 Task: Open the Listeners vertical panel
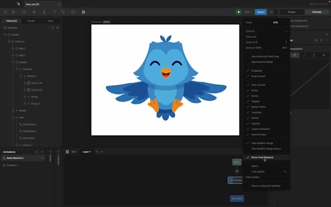(x=58, y=159)
